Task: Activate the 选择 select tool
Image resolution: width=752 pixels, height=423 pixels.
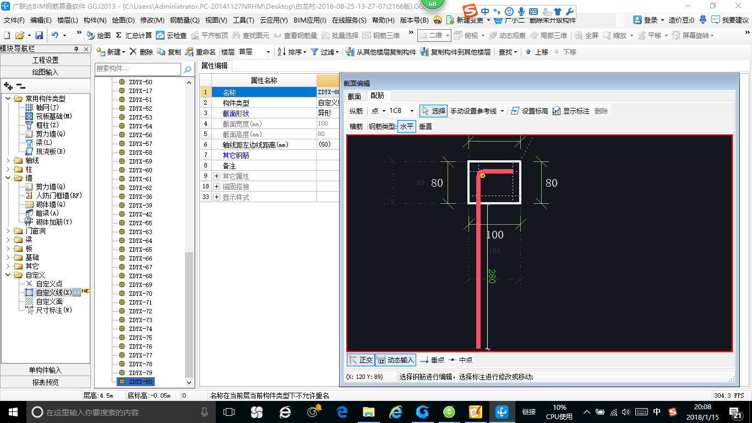Action: point(433,111)
